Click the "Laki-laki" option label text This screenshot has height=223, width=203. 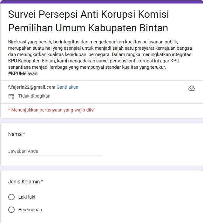click(x=27, y=197)
